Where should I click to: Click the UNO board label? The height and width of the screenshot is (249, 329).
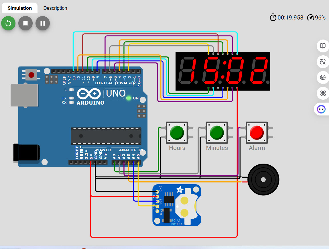pos(116,93)
